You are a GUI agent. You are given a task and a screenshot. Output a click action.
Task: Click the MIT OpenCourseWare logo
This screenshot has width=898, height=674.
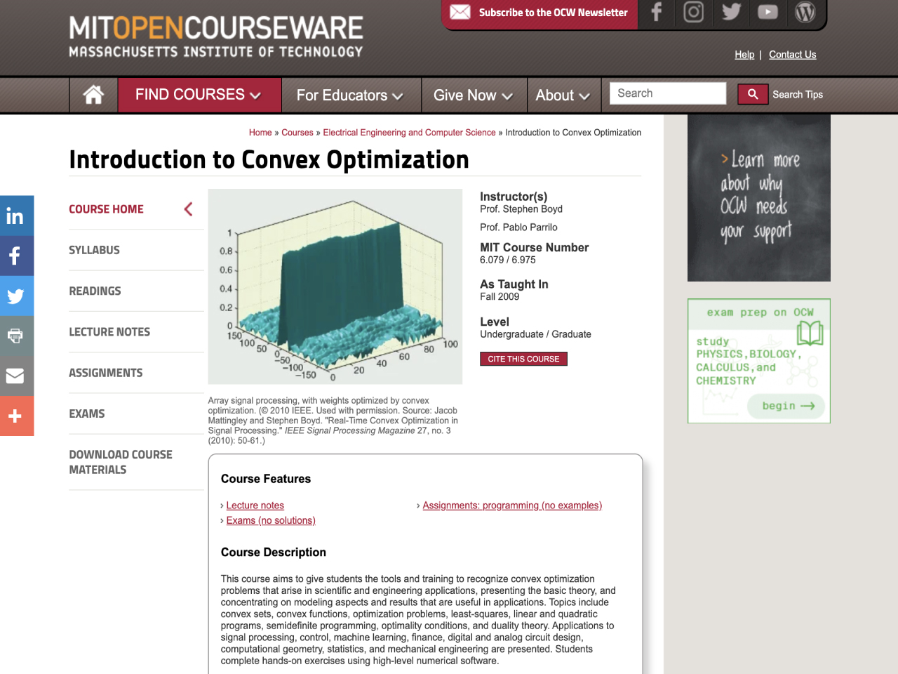tap(216, 37)
